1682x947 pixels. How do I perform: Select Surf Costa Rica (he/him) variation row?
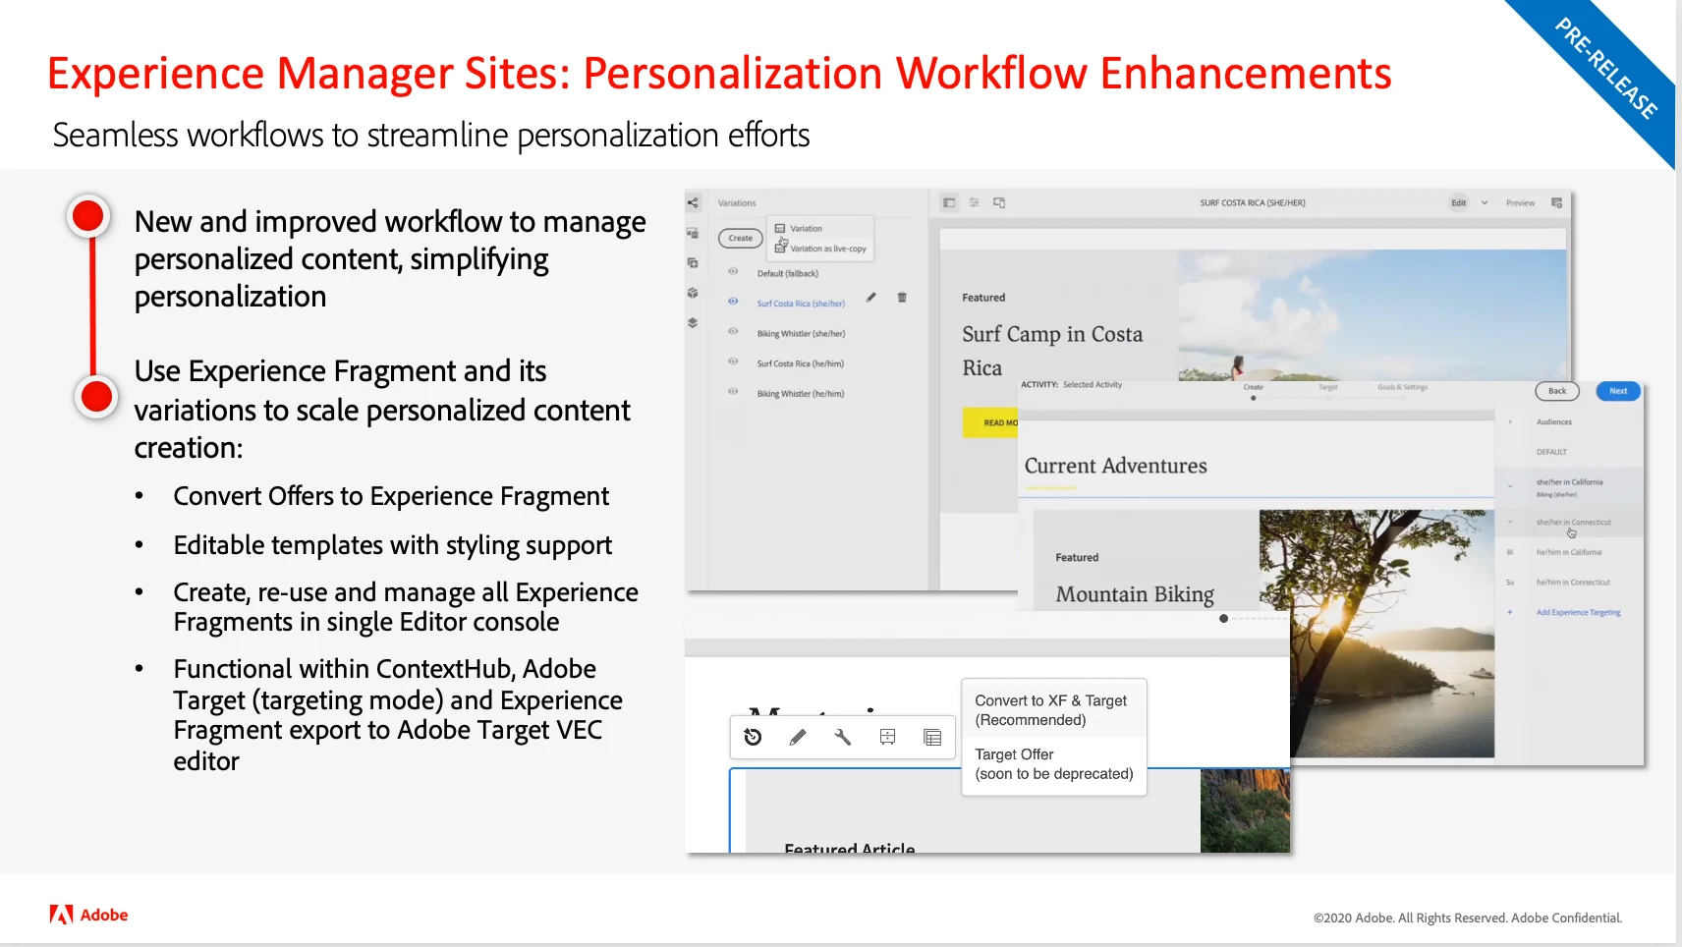[800, 363]
